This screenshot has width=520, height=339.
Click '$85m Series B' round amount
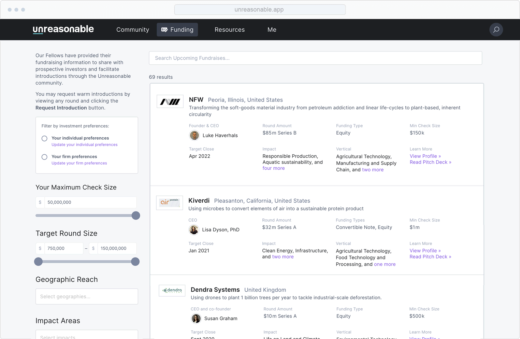(x=279, y=133)
